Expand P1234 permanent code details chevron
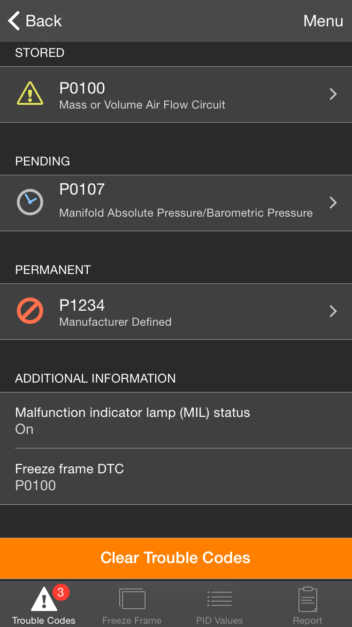 click(333, 311)
